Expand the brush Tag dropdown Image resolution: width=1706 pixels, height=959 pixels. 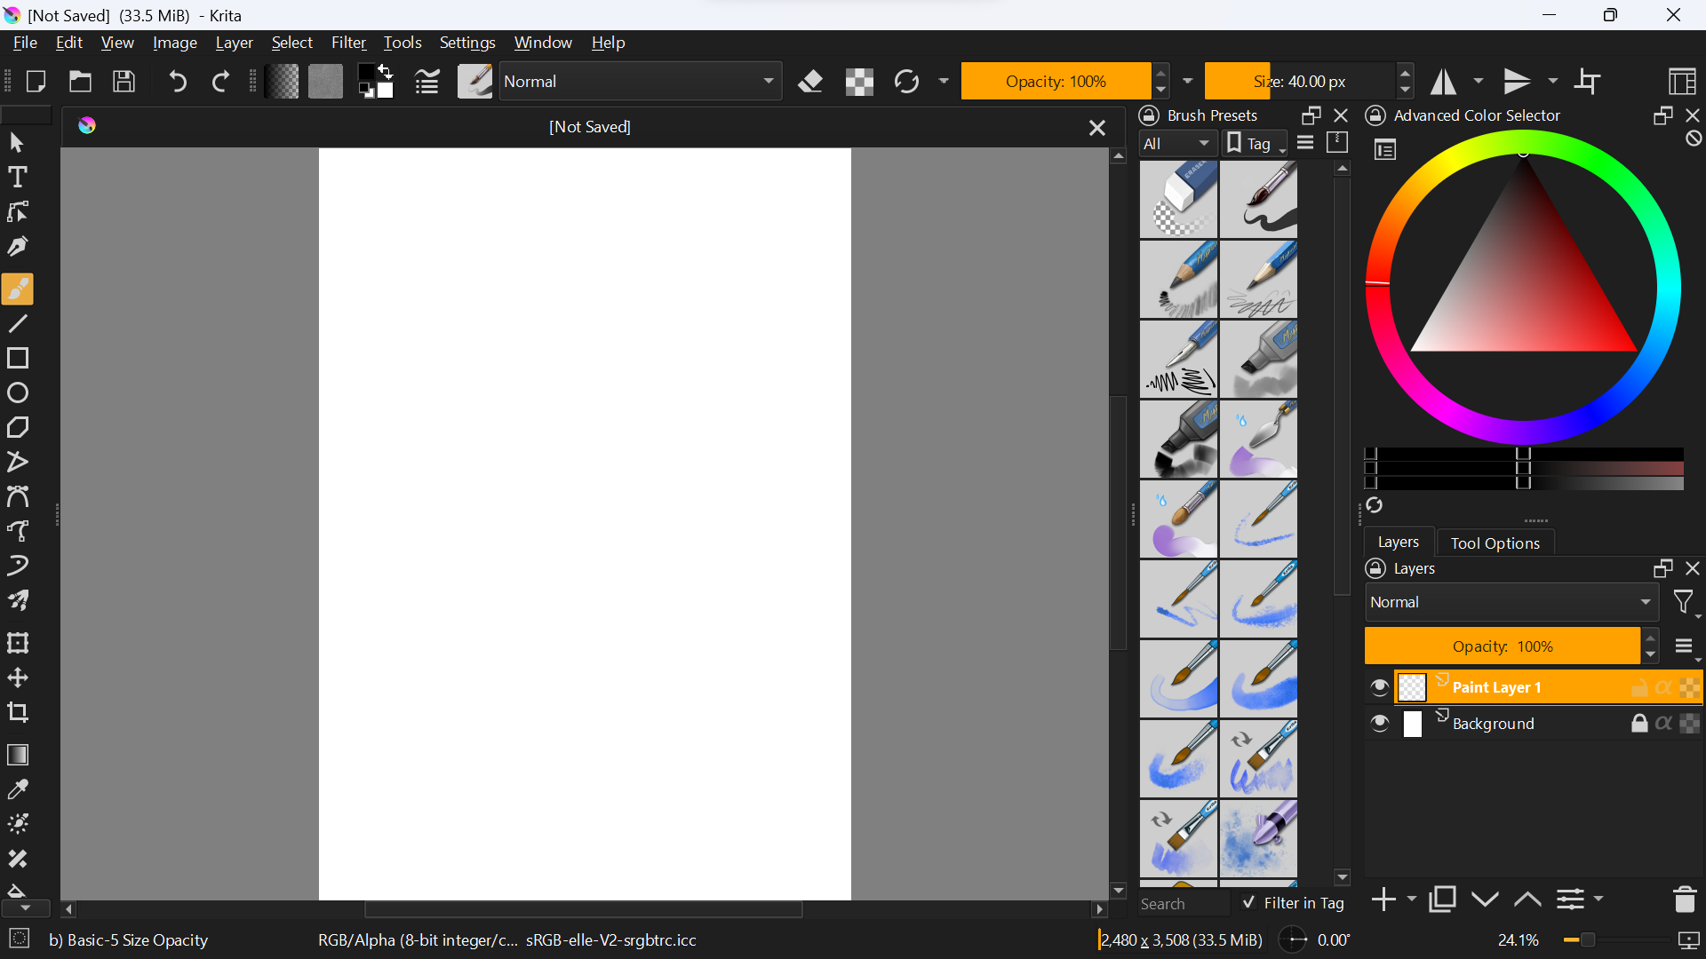click(x=1256, y=144)
